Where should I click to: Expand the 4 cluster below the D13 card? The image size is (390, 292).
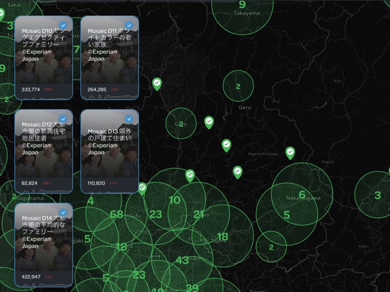tap(91, 201)
